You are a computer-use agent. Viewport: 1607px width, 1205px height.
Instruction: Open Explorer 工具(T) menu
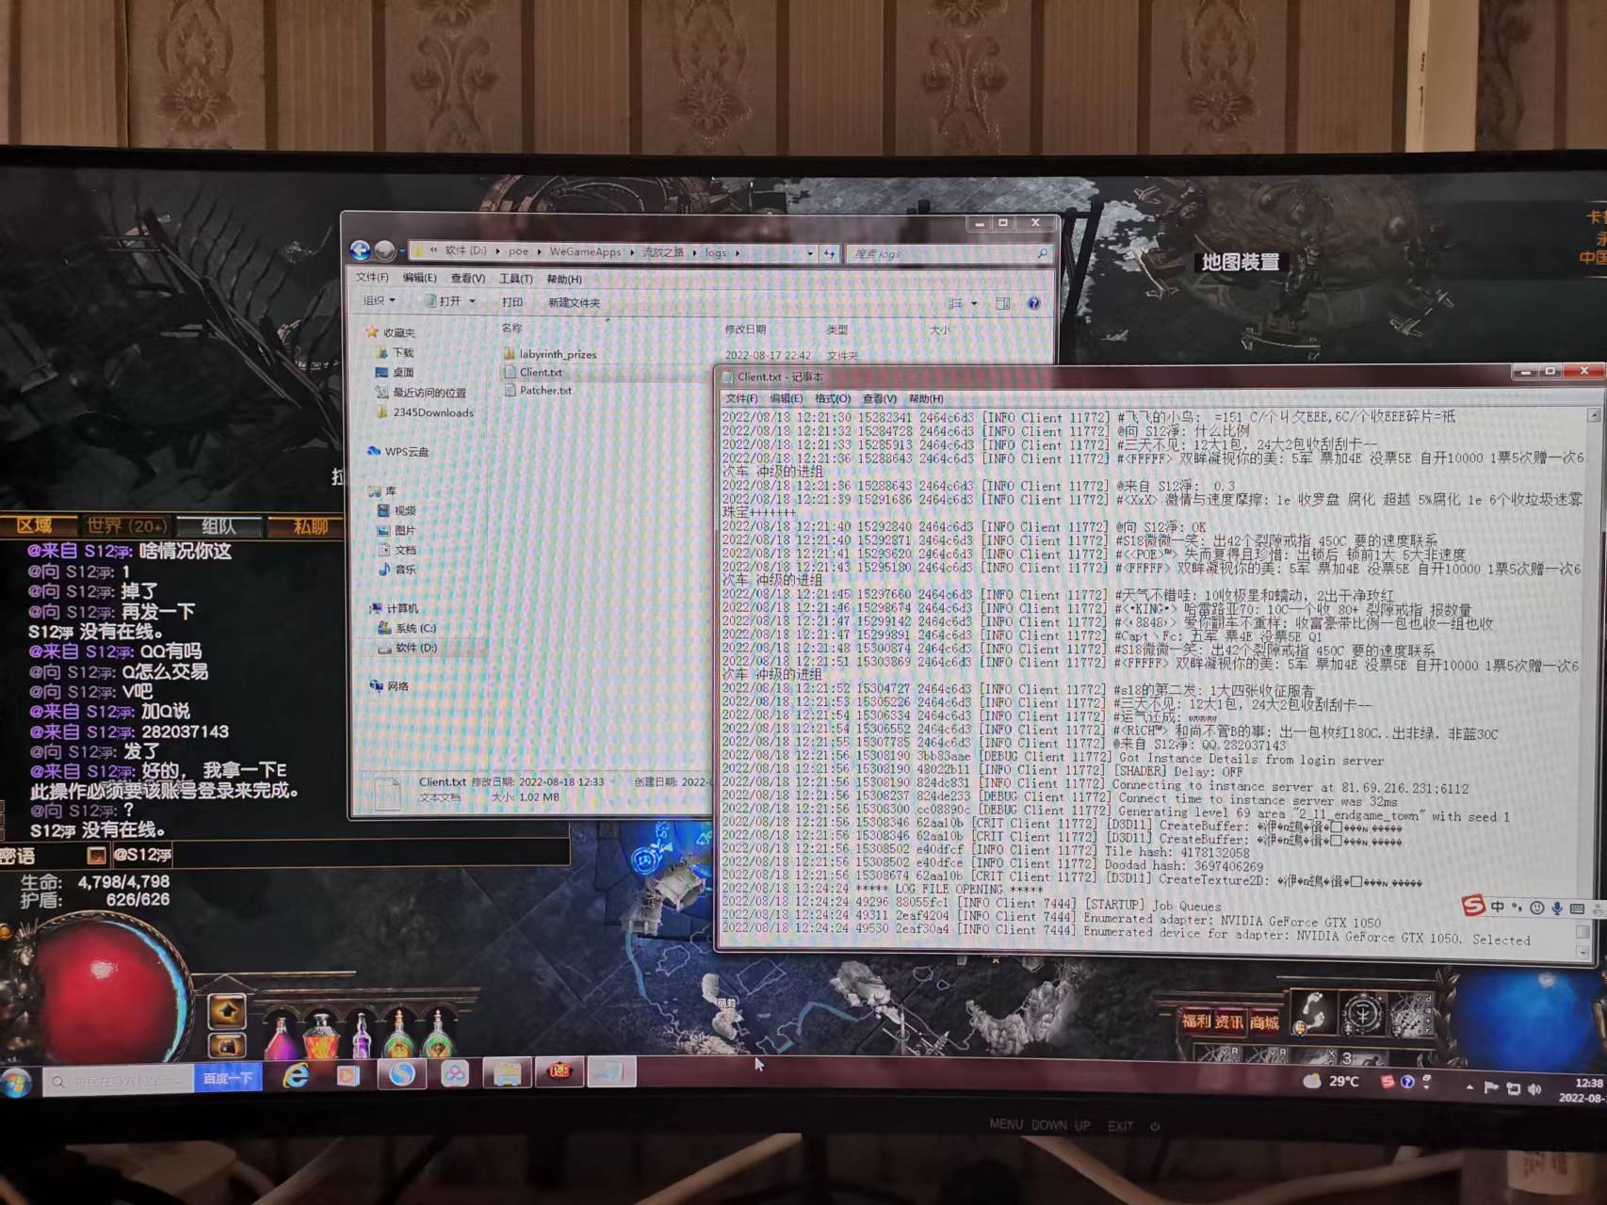pos(515,279)
